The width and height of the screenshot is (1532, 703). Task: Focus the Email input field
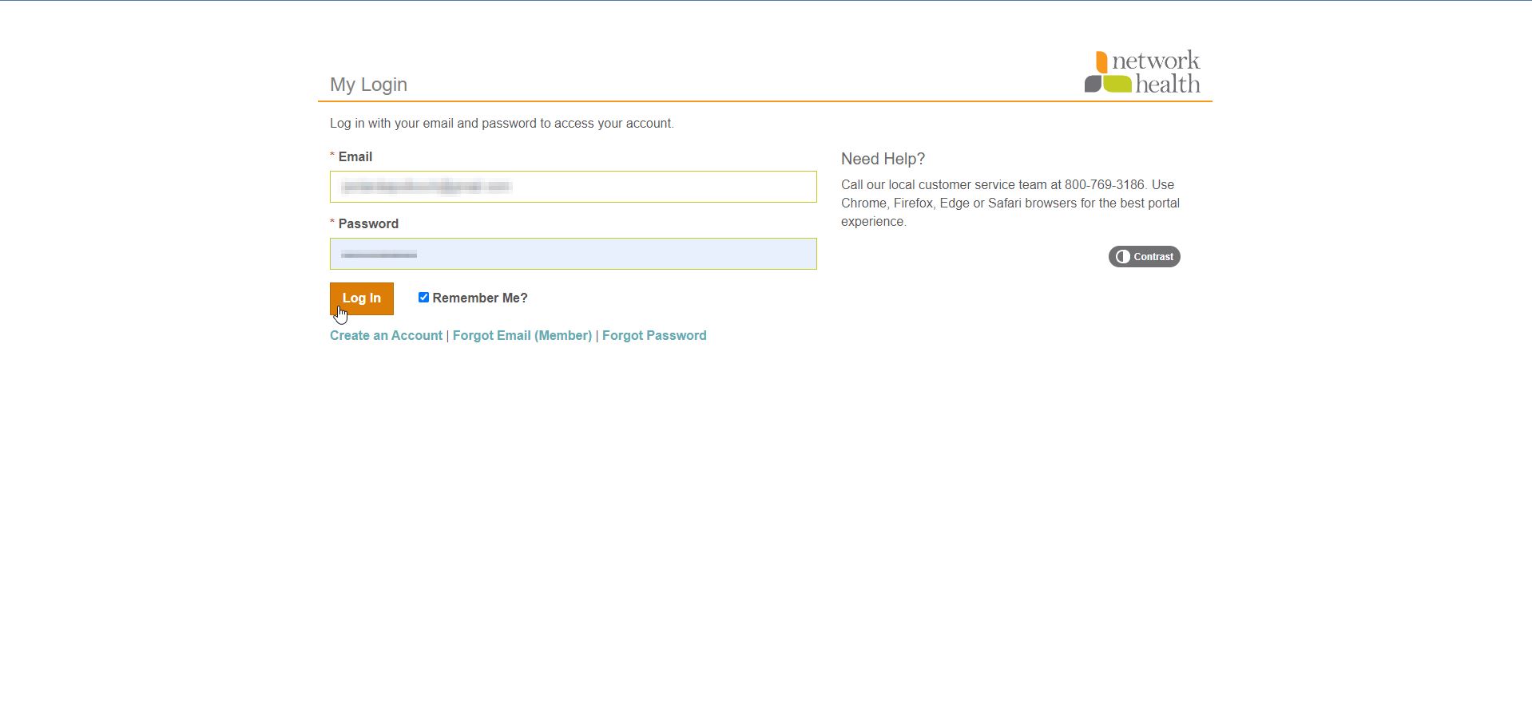click(x=574, y=187)
